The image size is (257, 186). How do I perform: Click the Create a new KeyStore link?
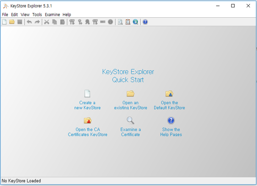88,105
